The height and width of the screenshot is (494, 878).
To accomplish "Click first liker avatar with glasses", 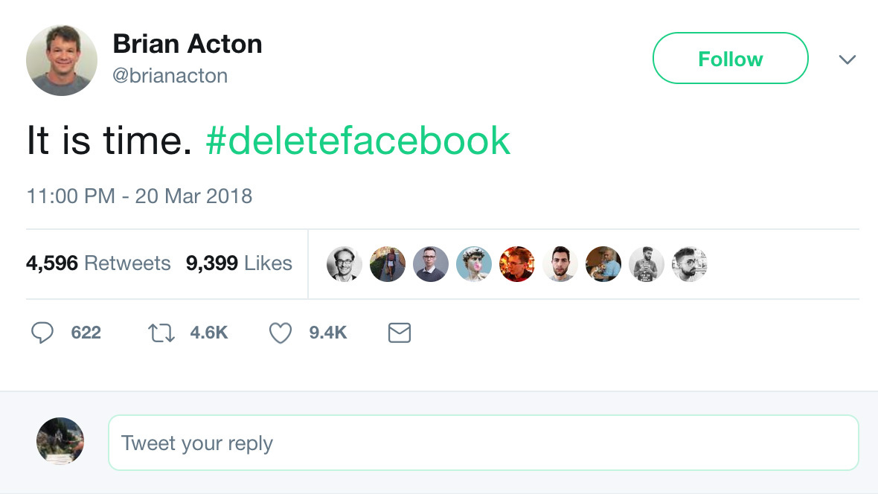I will click(344, 264).
